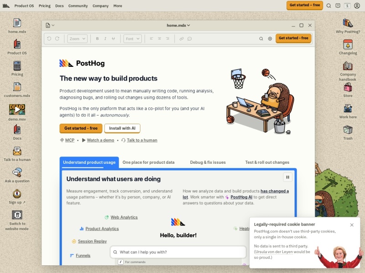Screen dimensions: 365x273
Task: Click the comment toolbar icon
Action: [190, 39]
